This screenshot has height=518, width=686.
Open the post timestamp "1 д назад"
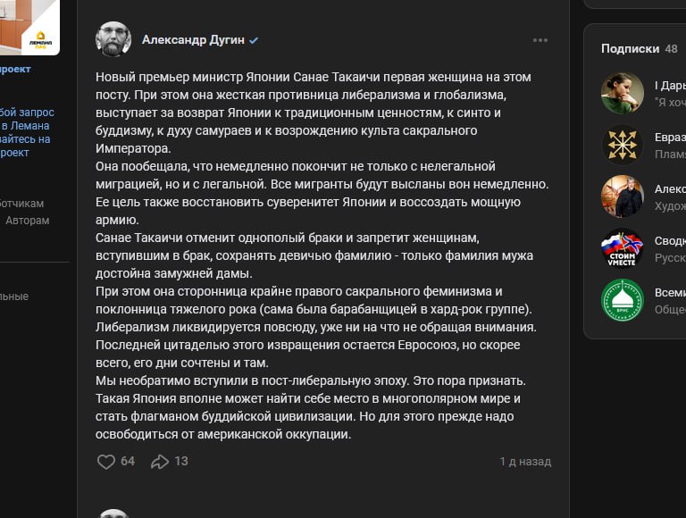(525, 462)
